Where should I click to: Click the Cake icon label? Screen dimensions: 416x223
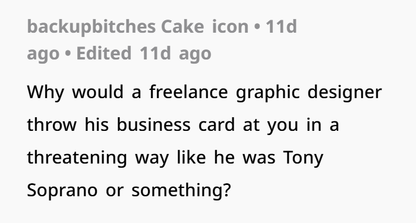[204, 27]
